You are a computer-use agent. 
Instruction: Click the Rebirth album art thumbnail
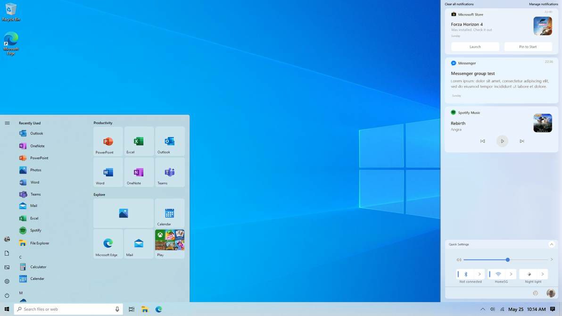click(x=543, y=123)
